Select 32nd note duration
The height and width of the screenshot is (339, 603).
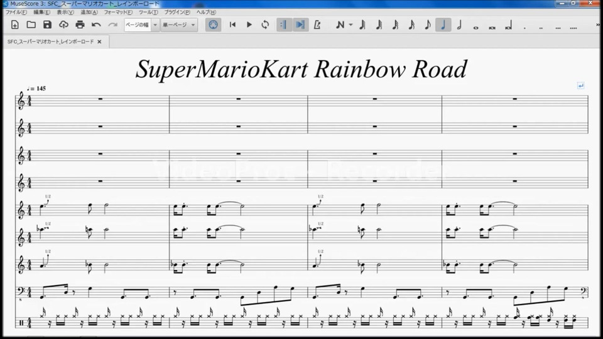(x=395, y=25)
